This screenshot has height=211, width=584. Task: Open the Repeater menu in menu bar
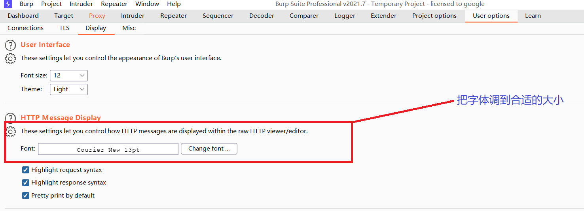click(x=114, y=4)
